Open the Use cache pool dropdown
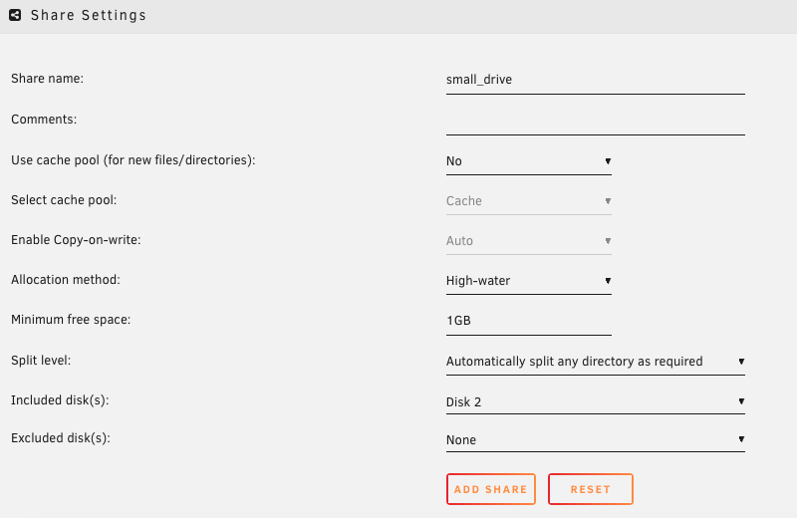 point(529,161)
